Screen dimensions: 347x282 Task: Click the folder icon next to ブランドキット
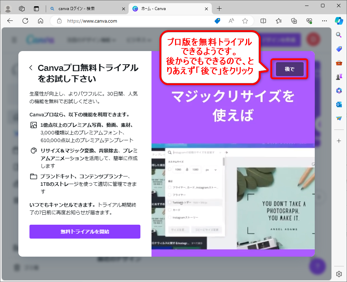33,176
